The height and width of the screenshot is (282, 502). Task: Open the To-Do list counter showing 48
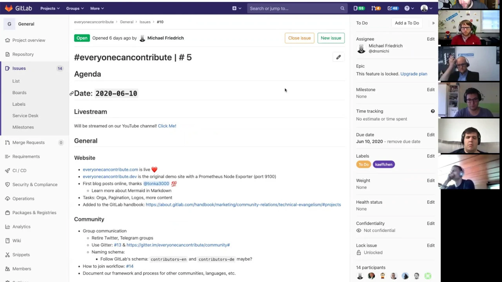point(393,8)
